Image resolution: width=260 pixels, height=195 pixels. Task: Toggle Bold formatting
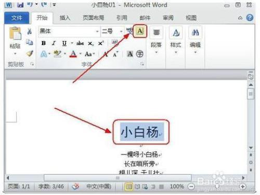pyautogui.click(x=44, y=43)
